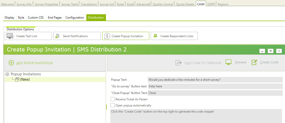285x123 pixels.
Task: Enable the Receive Ticket As Param checkbox
Action: pos(113,99)
